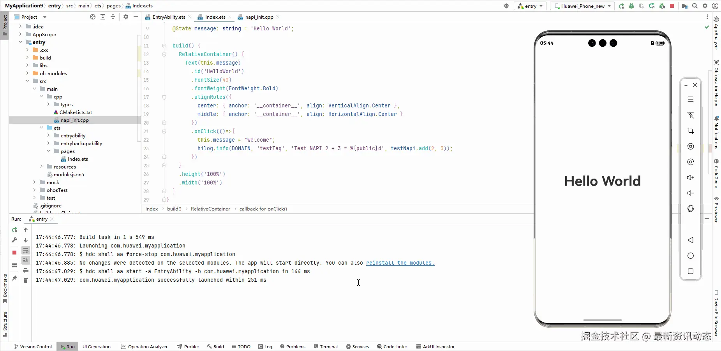Jump down the stack trace in Run console
The height and width of the screenshot is (351, 721).
coord(26,240)
